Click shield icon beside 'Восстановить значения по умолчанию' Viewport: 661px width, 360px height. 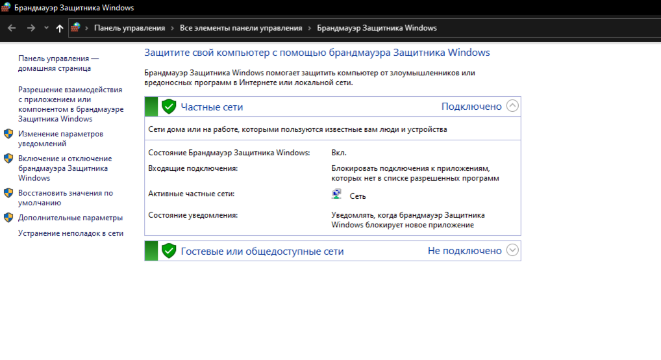(x=8, y=193)
